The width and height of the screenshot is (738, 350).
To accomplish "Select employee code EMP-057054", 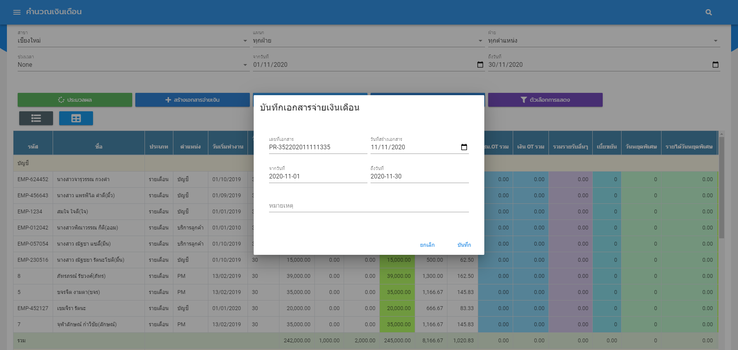I will [33, 244].
